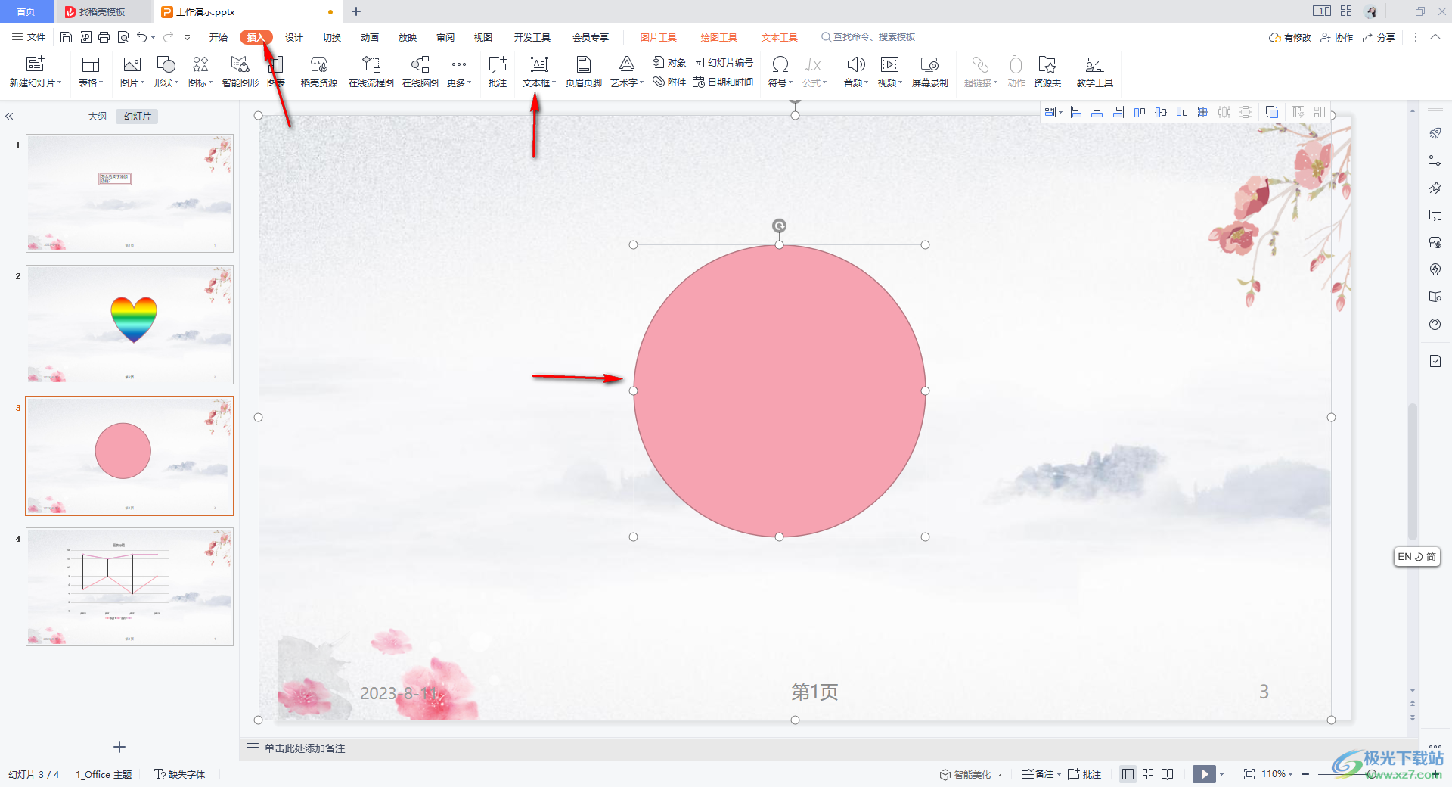Switch to 幻灯片 thumbnail pane view
This screenshot has height=787, width=1452.
[x=138, y=117]
